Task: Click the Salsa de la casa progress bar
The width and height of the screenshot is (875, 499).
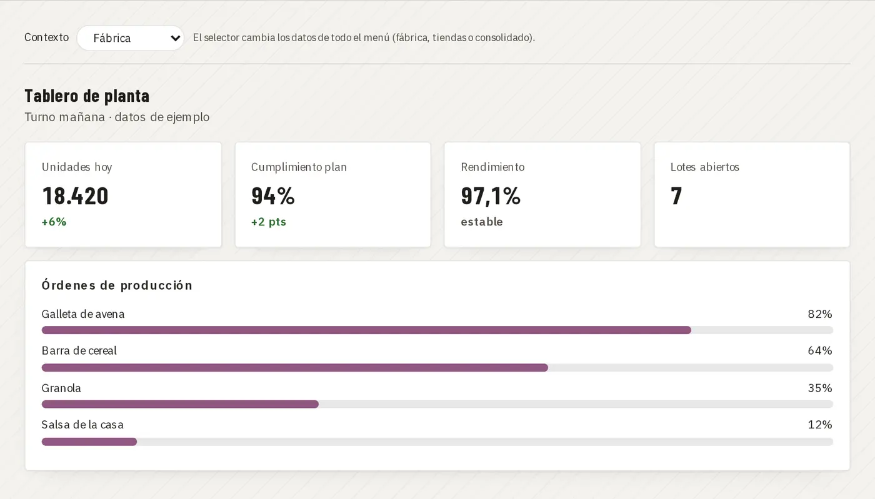Action: click(x=437, y=442)
